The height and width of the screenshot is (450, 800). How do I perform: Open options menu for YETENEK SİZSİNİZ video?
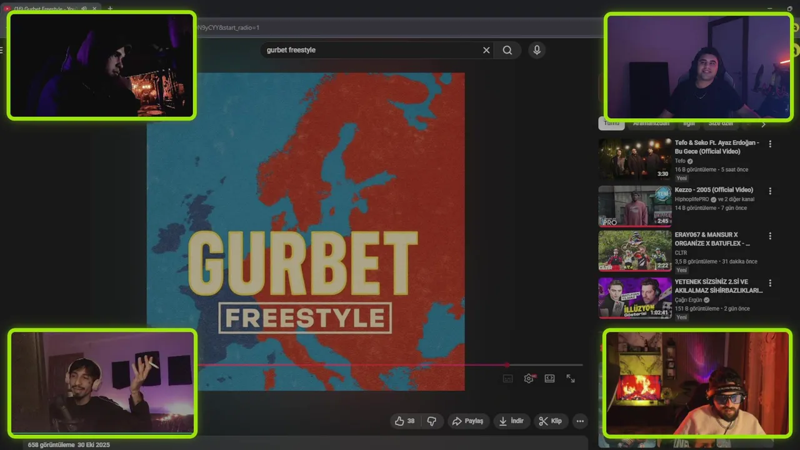point(770,283)
